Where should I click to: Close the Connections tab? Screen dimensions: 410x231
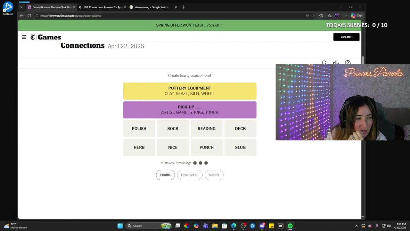tap(73, 7)
